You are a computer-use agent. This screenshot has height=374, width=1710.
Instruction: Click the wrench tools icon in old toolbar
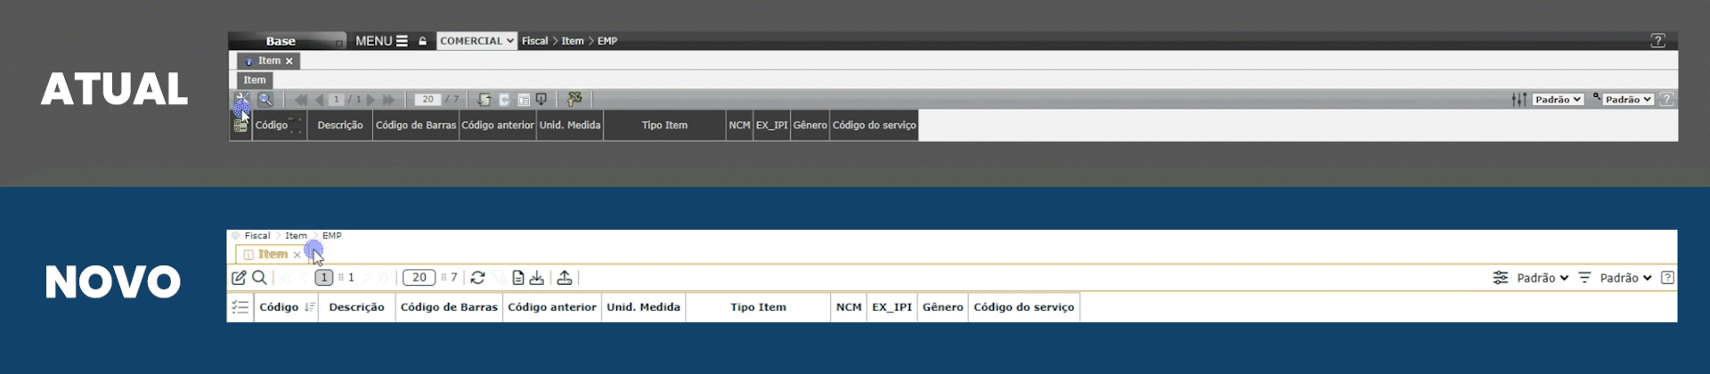pyautogui.click(x=241, y=99)
